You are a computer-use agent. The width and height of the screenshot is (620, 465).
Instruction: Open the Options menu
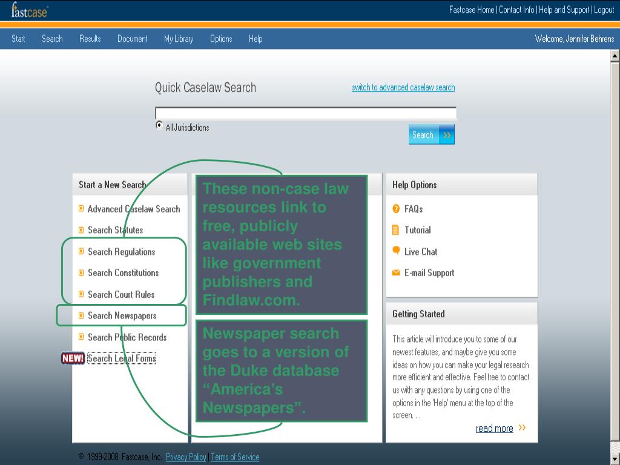click(x=221, y=39)
